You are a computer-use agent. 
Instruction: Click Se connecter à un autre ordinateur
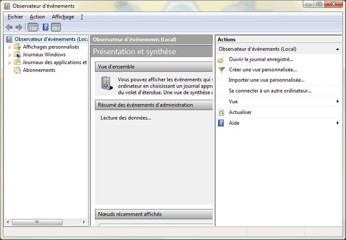pyautogui.click(x=270, y=91)
